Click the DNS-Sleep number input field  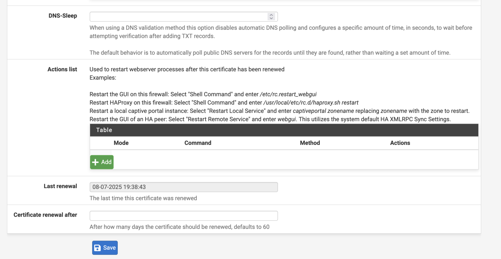[178, 17]
